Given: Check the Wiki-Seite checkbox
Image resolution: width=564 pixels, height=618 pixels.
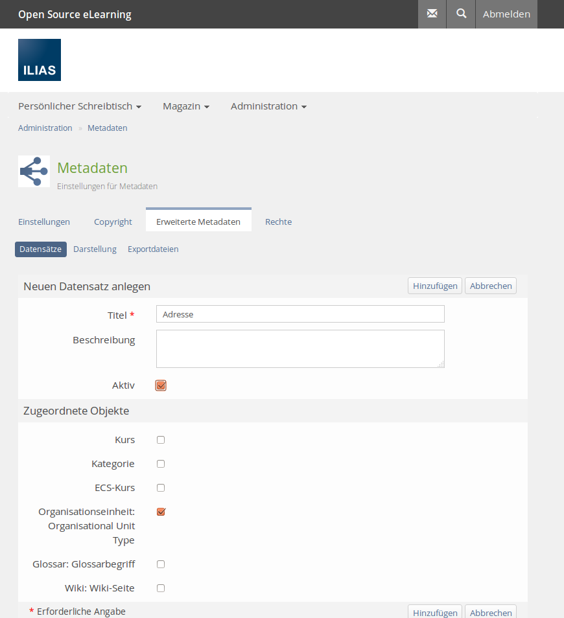Looking at the screenshot, I should (x=161, y=588).
